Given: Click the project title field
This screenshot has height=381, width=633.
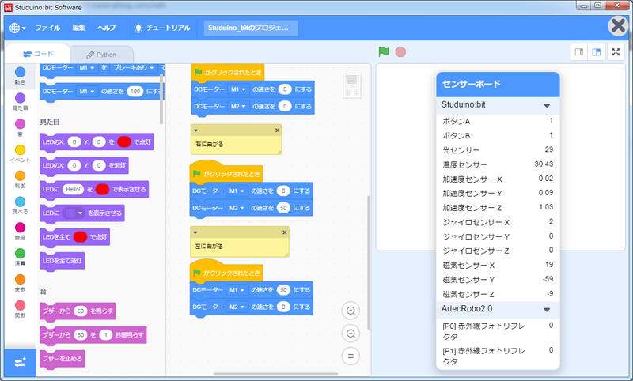Looking at the screenshot, I should point(251,28).
